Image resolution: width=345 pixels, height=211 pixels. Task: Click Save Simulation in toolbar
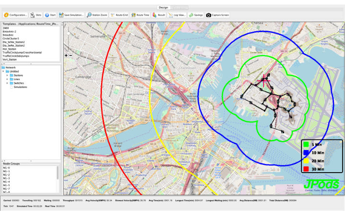point(71,15)
